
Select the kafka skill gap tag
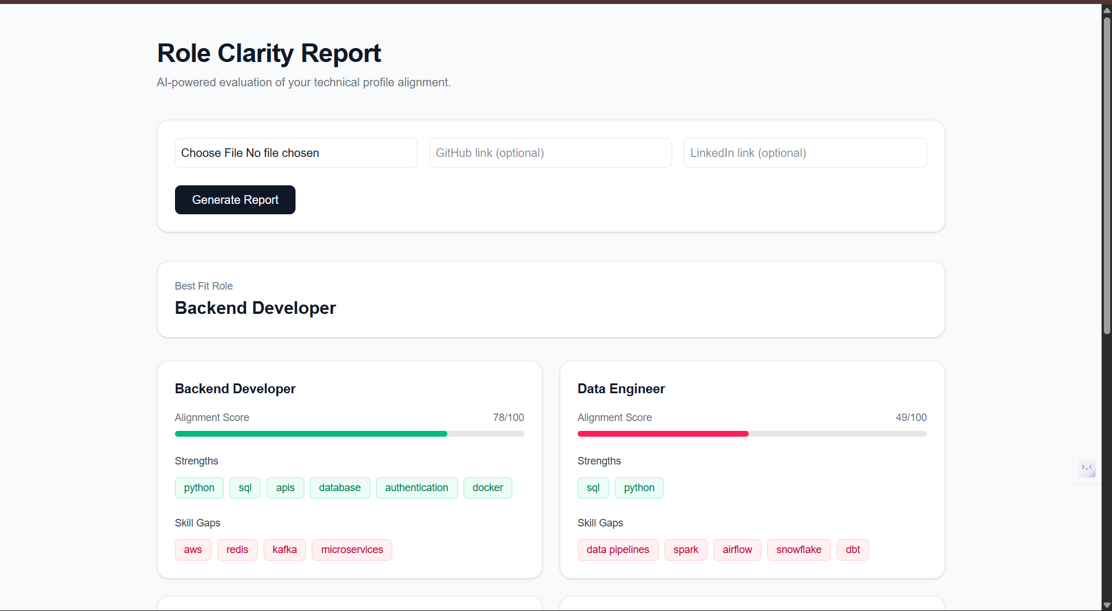[285, 550]
